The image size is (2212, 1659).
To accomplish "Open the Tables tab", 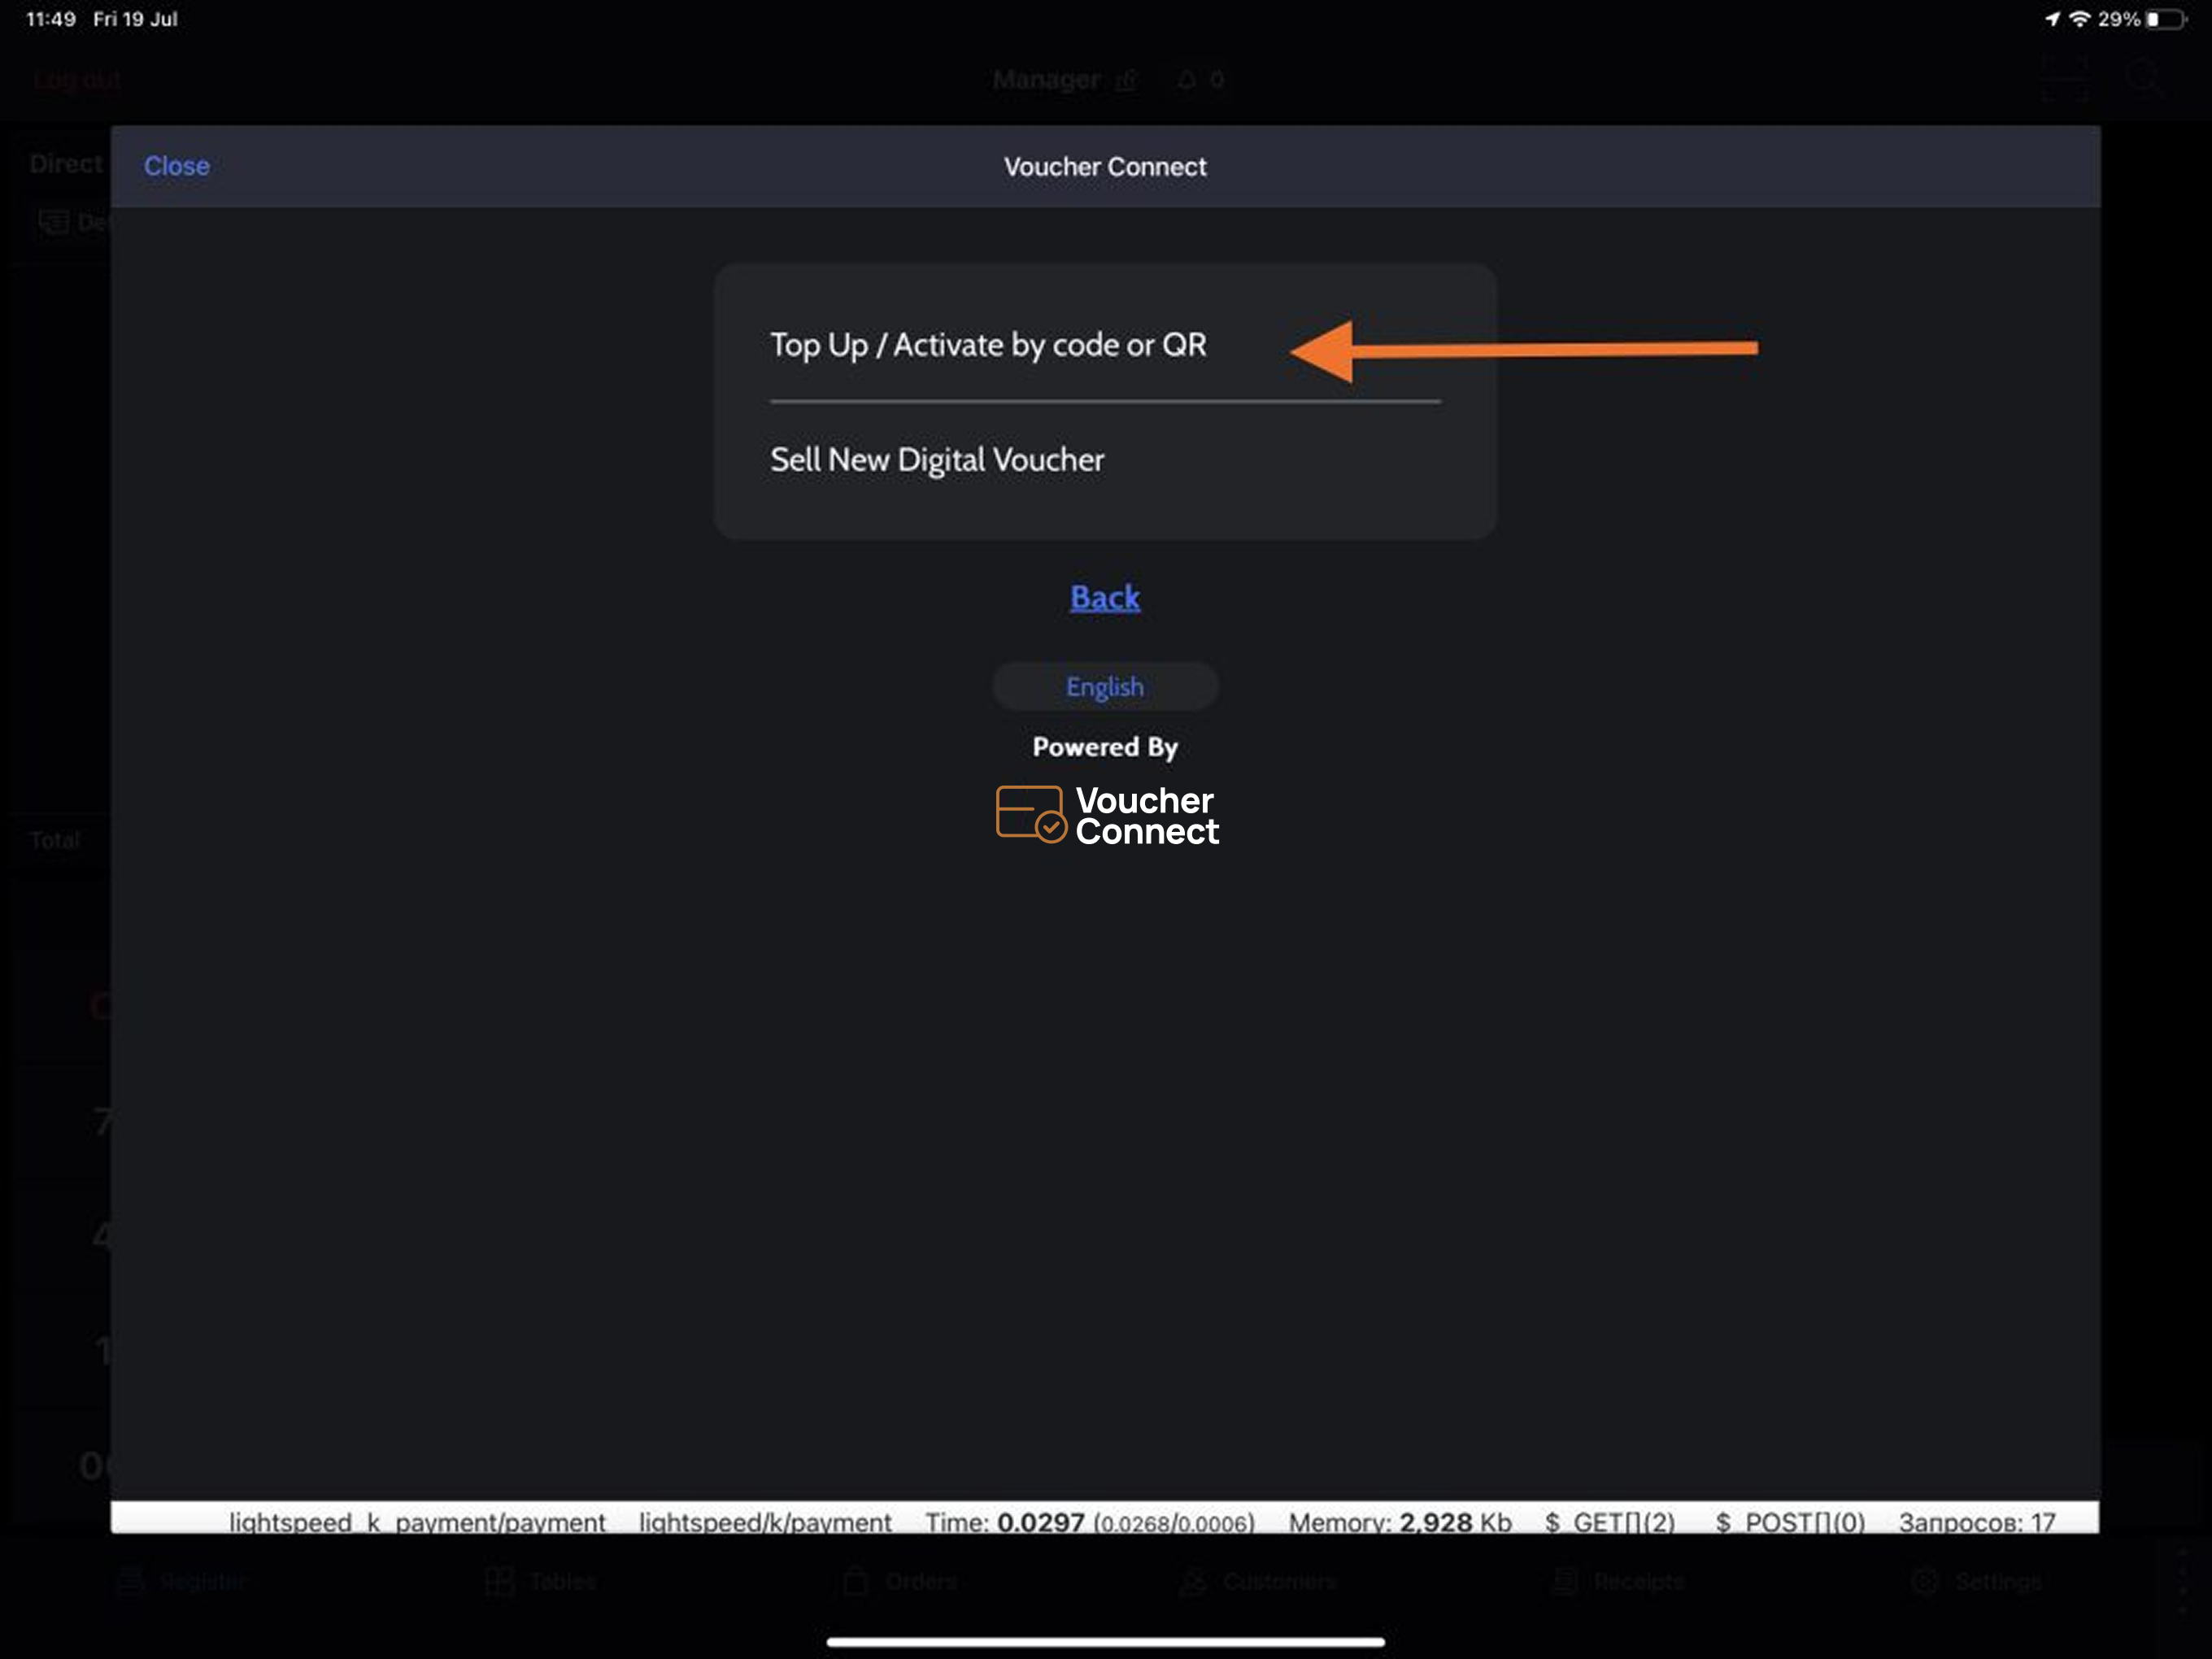I will tap(541, 1581).
